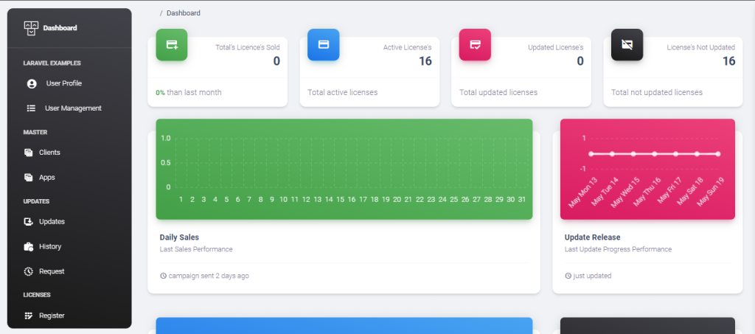Click the Clients sidebar icon

(29, 153)
